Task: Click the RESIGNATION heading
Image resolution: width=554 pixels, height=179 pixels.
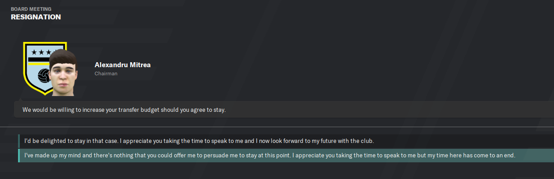Action: (x=36, y=17)
